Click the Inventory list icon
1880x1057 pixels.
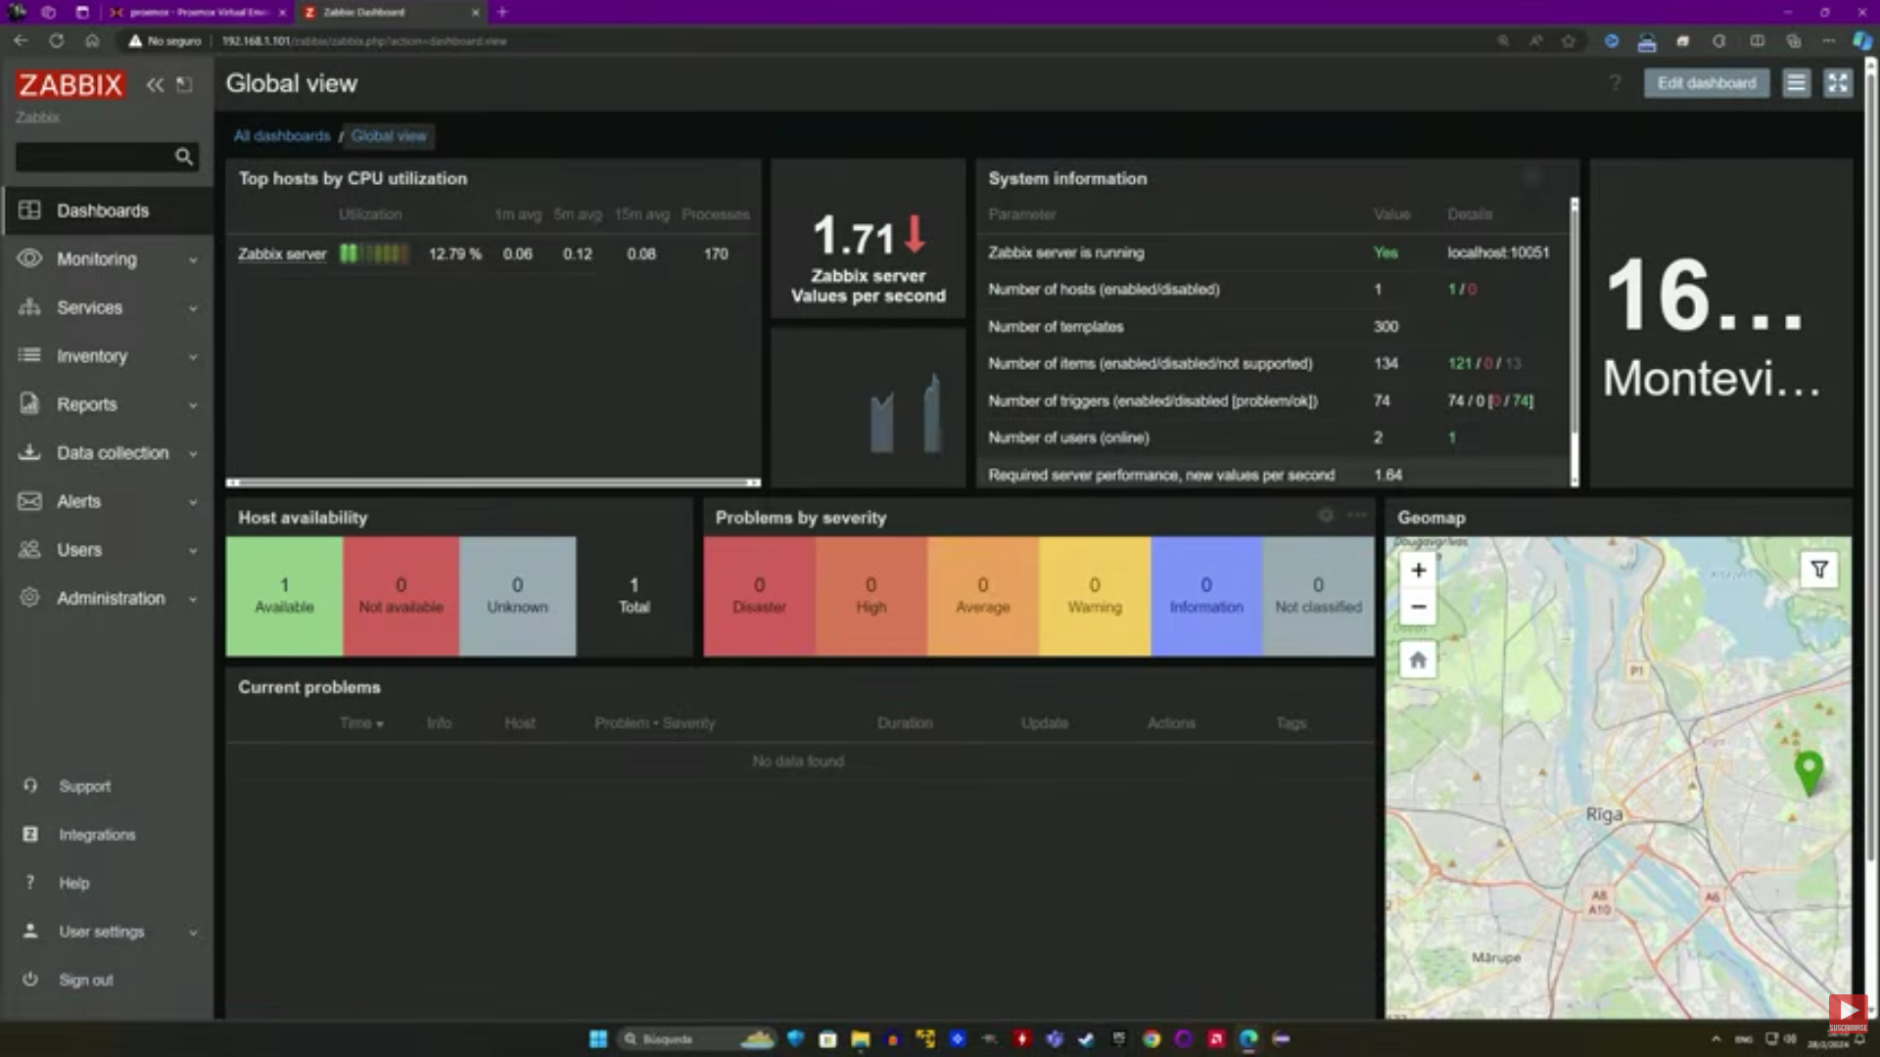29,355
